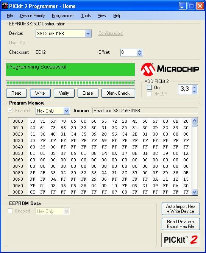Image resolution: width=206 pixels, height=253 pixels.
Task: Click memory address row 0000
Action: (x=18, y=121)
